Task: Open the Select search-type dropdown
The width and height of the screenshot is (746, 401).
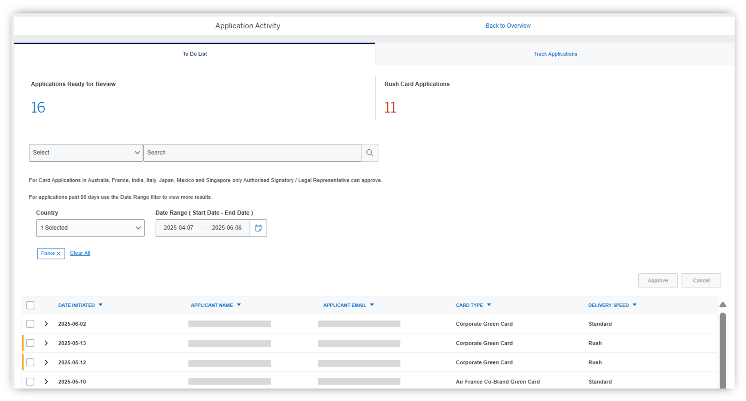Action: click(x=86, y=153)
